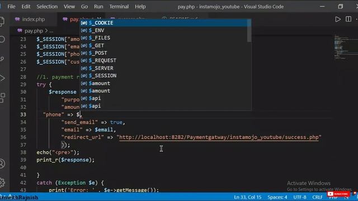Open the Source Control view
Screen dimensions: 358x201
tap(2, 59)
